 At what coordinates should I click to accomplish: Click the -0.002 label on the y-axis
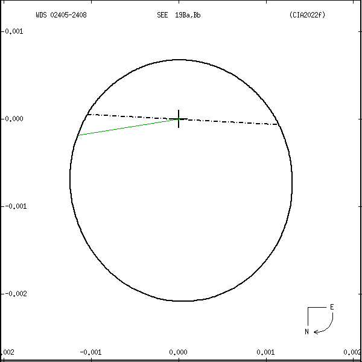(x=16, y=294)
